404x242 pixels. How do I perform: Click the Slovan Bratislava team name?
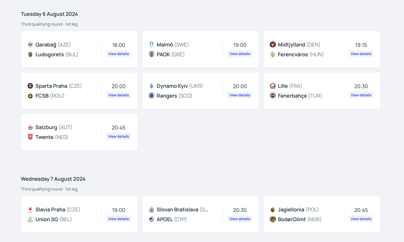coord(177,210)
